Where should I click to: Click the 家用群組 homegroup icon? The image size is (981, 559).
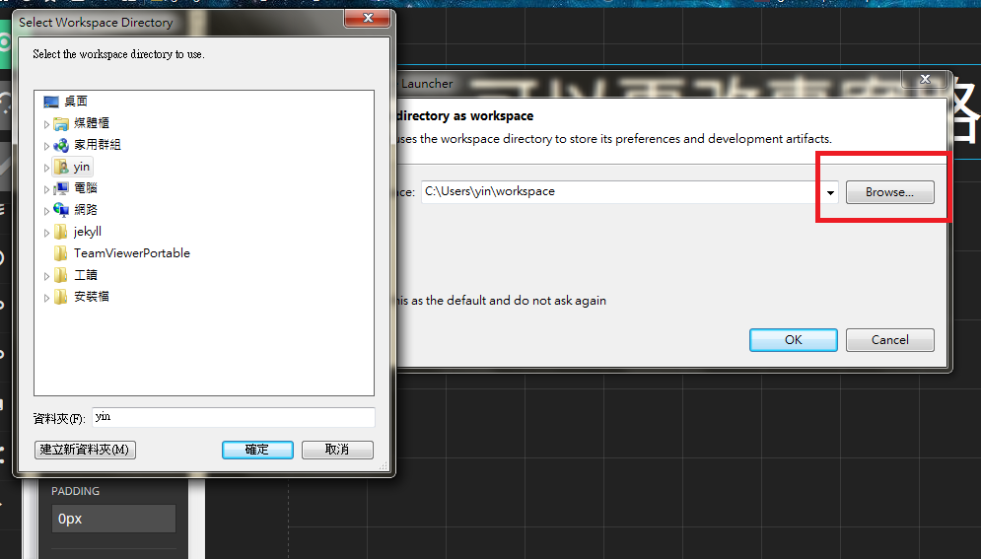pos(61,145)
